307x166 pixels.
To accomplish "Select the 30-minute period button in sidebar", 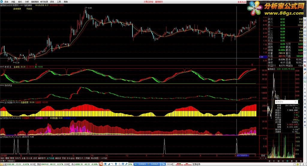I will (x=305, y=96).
